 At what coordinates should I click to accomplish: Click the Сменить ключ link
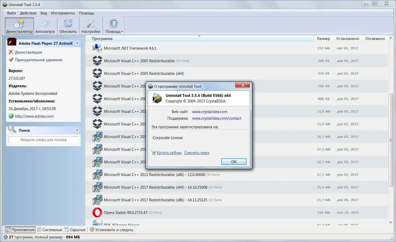[x=197, y=153]
